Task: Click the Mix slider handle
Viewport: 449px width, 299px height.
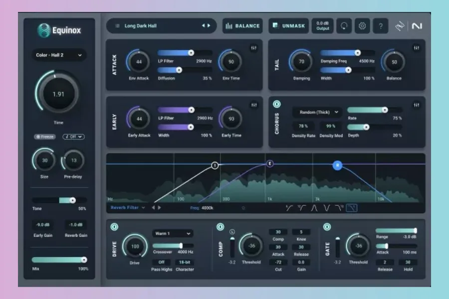Action: click(x=84, y=260)
